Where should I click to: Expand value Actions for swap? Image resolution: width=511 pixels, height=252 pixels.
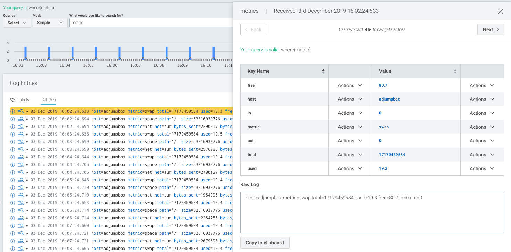click(x=482, y=127)
